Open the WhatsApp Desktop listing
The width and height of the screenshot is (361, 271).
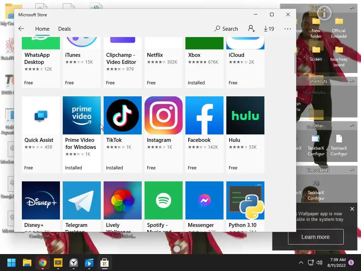pos(41,62)
